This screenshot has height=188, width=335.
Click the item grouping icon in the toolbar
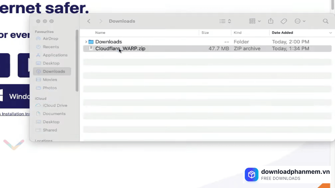point(252,21)
